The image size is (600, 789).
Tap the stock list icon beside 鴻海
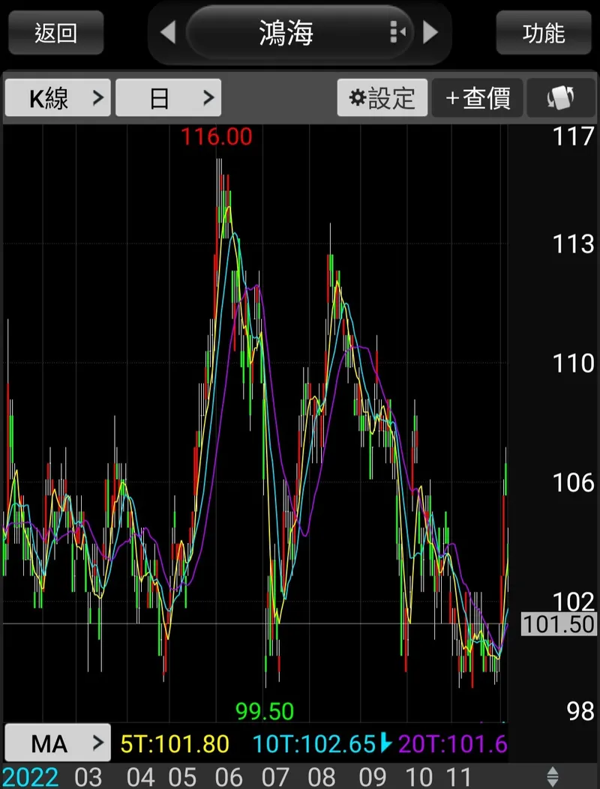pos(398,33)
